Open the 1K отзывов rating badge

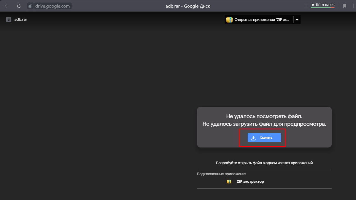(323, 5)
